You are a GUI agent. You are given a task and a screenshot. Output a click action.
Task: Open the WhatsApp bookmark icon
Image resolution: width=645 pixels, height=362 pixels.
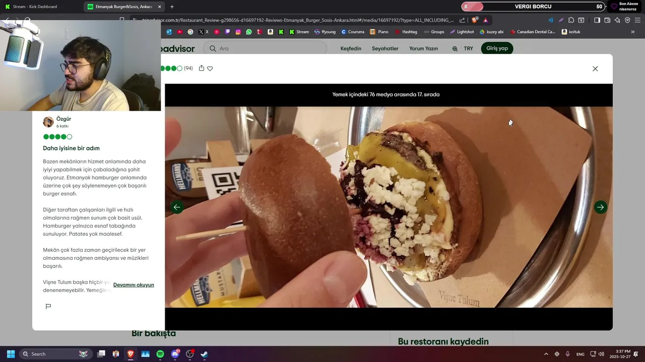coord(248,32)
